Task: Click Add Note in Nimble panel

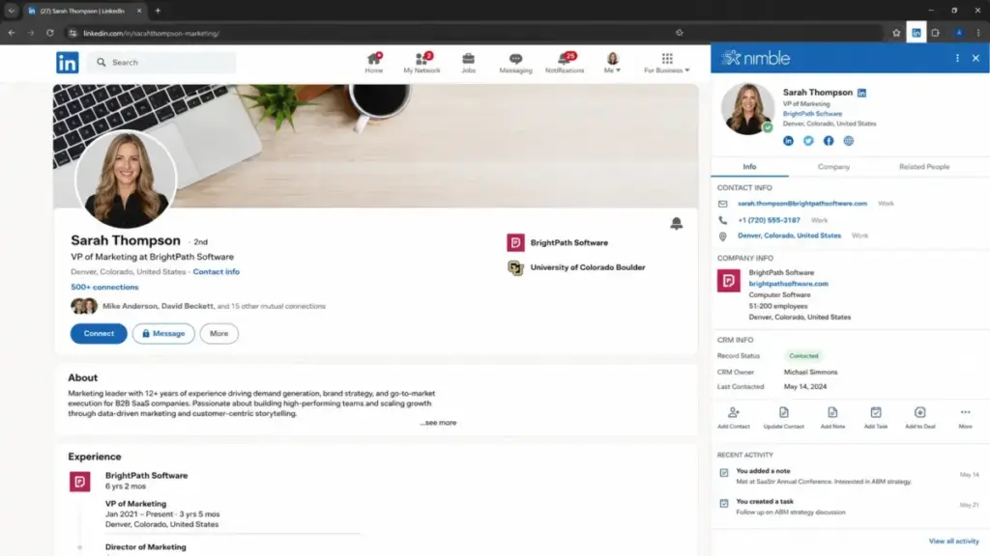Action: coord(832,417)
